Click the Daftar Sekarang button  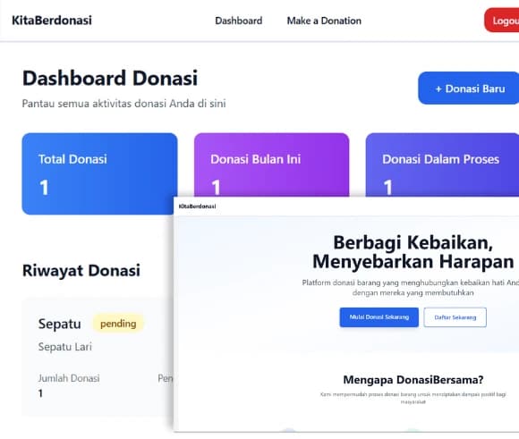(x=455, y=317)
